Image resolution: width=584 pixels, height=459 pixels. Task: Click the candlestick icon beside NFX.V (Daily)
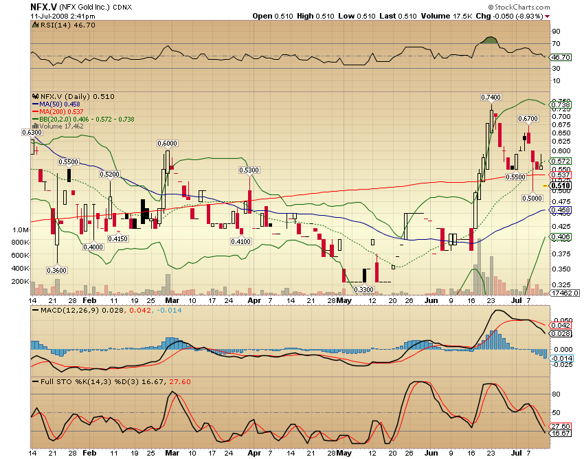coord(36,97)
